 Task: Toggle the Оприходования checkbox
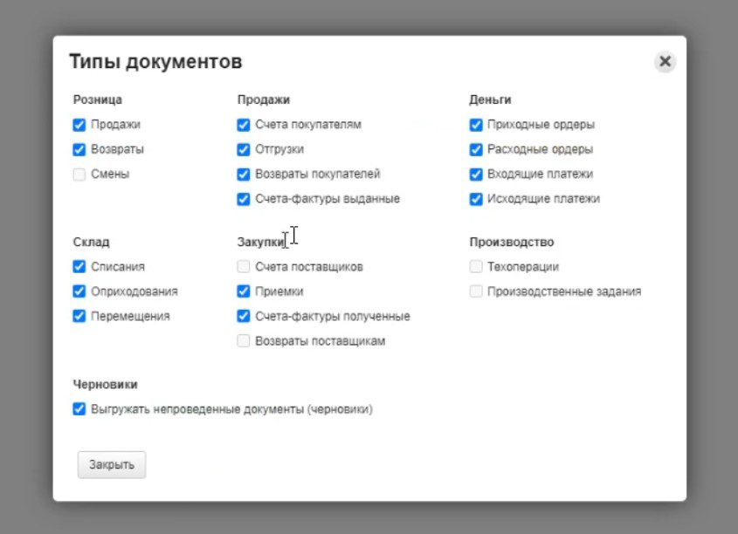(79, 291)
